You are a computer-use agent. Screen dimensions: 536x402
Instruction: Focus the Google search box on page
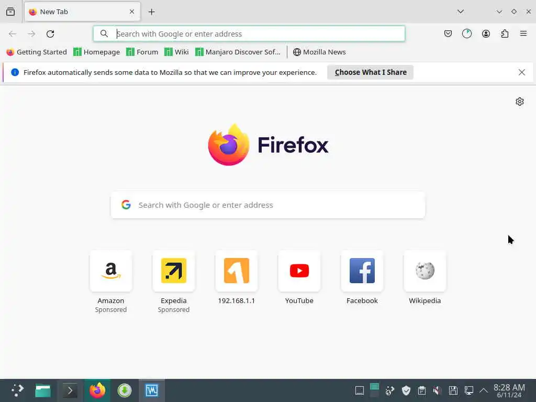click(x=268, y=205)
